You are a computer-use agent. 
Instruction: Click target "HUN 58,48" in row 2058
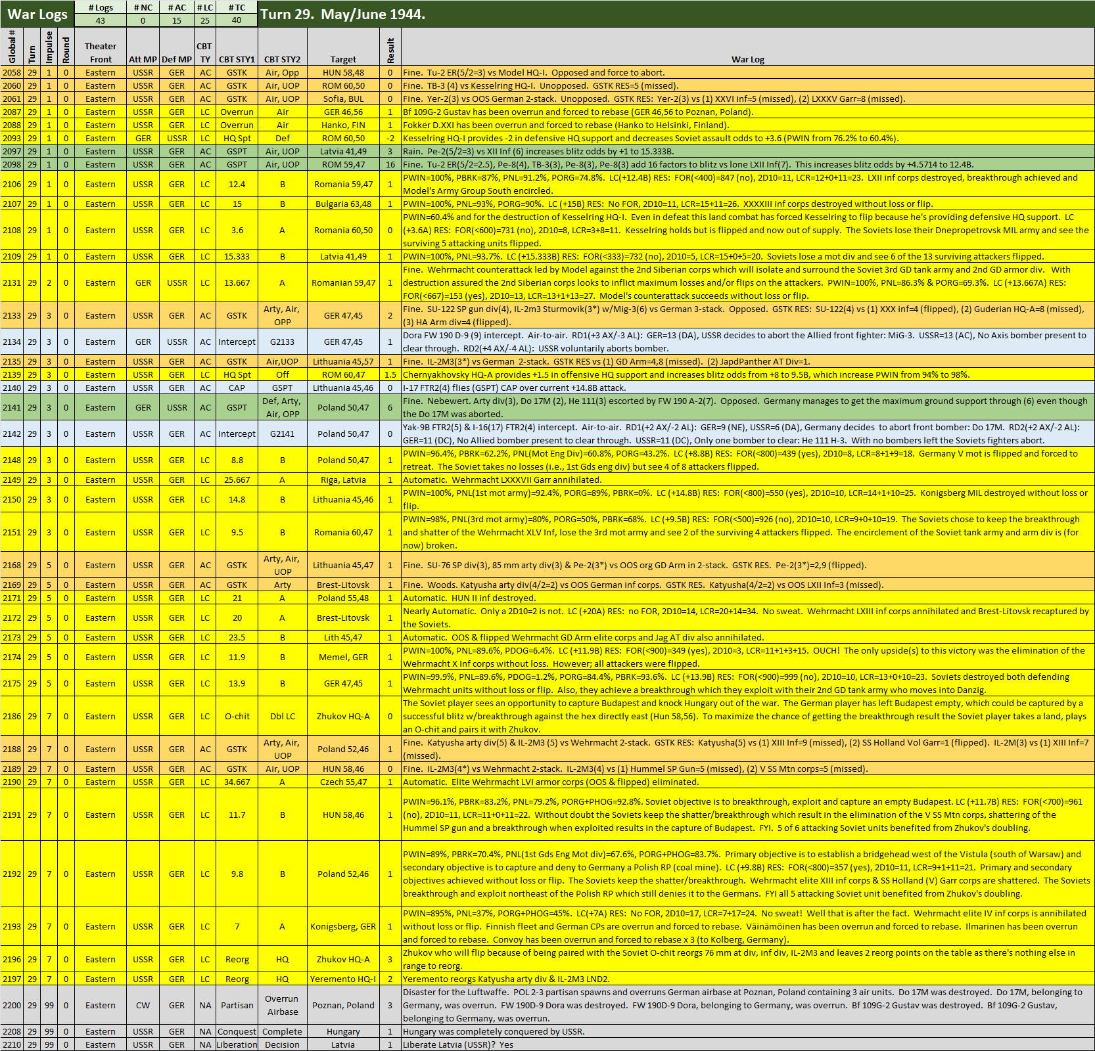(x=343, y=72)
